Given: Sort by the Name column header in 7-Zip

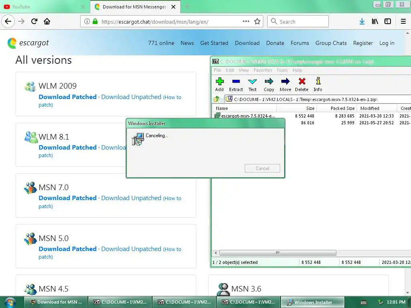Looking at the screenshot, I should (x=244, y=108).
